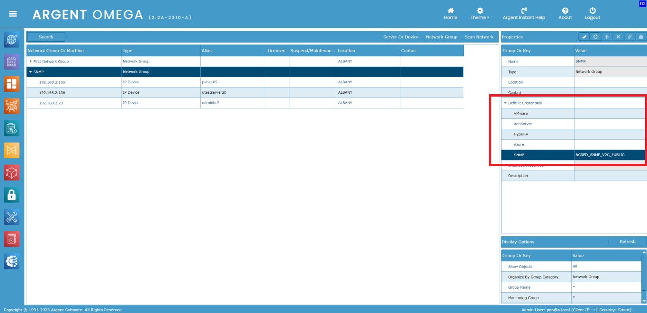Expand the First Network Group row
647x313 pixels.
click(31, 62)
